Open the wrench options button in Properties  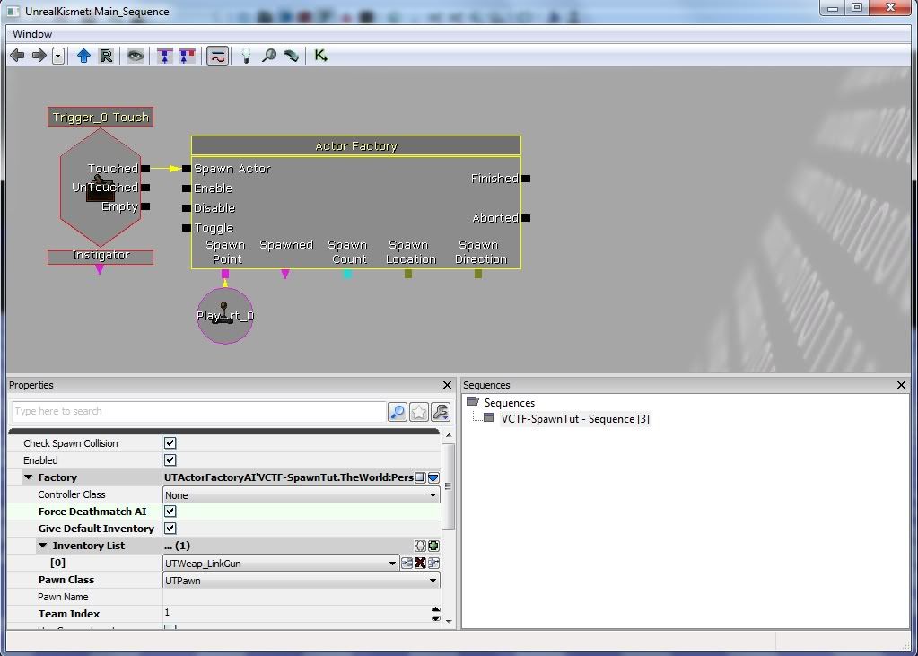point(441,412)
